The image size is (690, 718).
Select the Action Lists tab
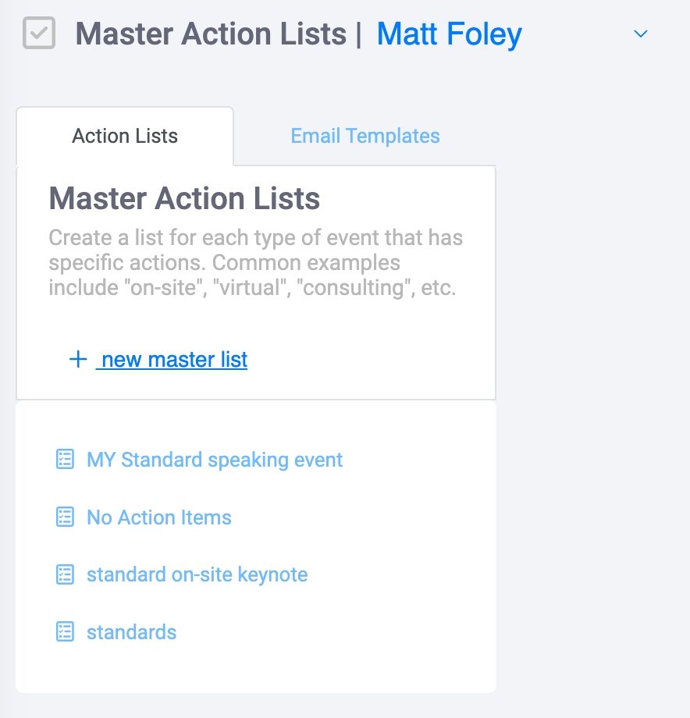(x=125, y=136)
